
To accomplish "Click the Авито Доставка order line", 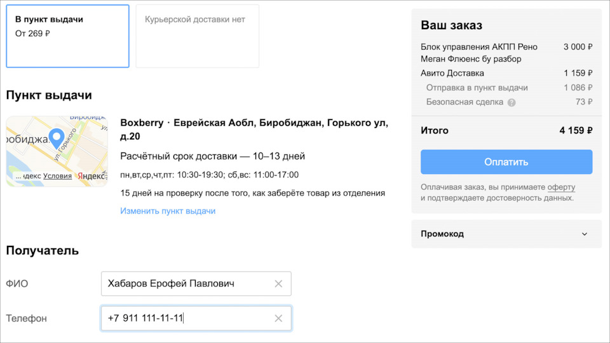I will click(452, 73).
